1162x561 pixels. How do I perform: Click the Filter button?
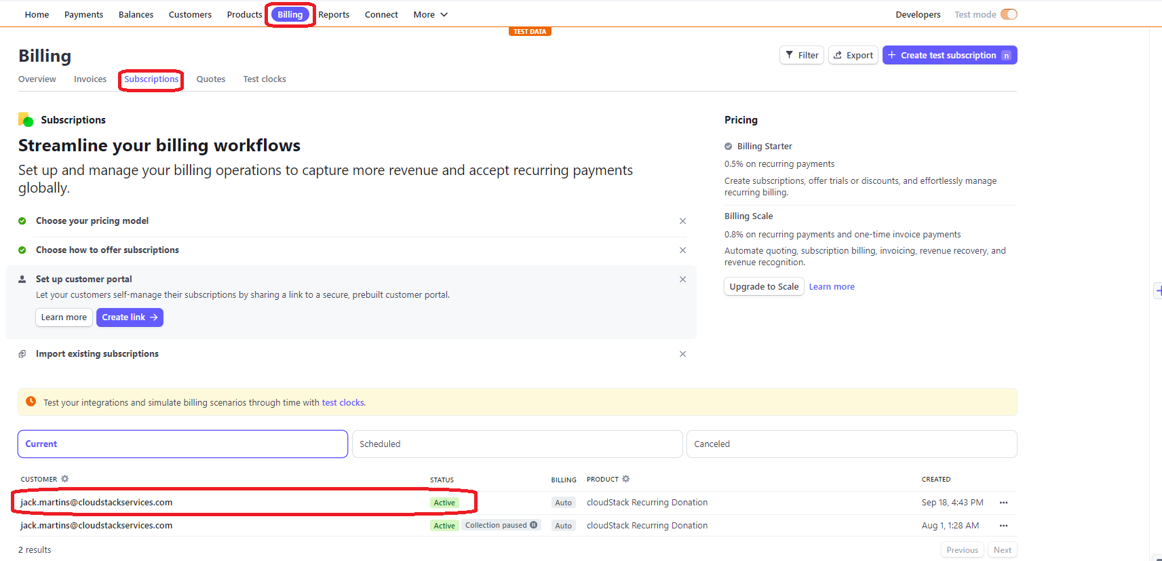point(802,55)
